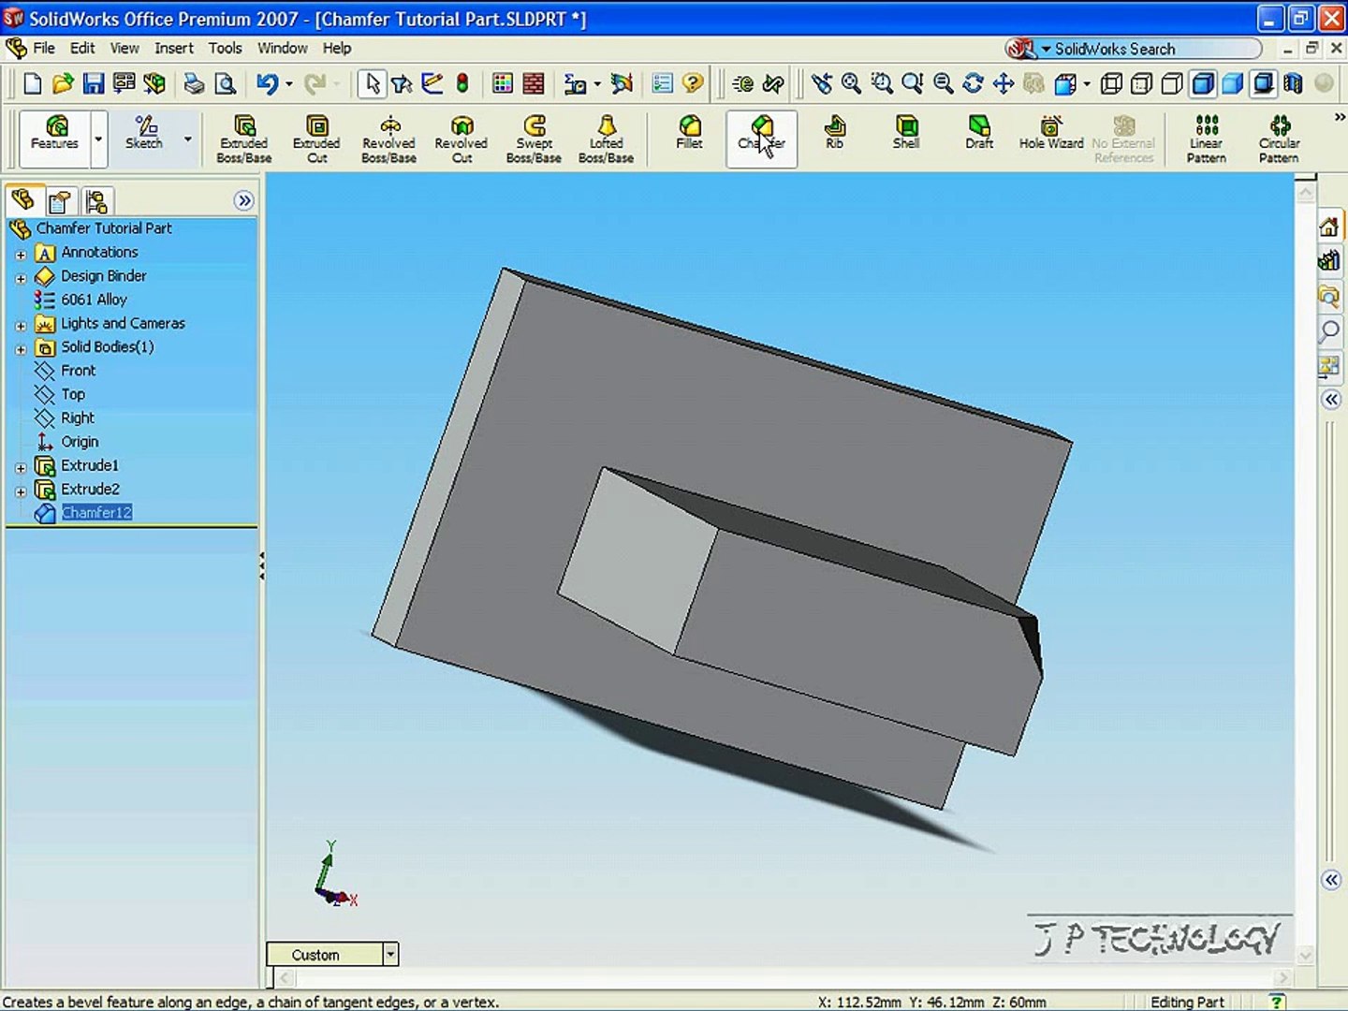Select the Shell tool

pyautogui.click(x=906, y=133)
